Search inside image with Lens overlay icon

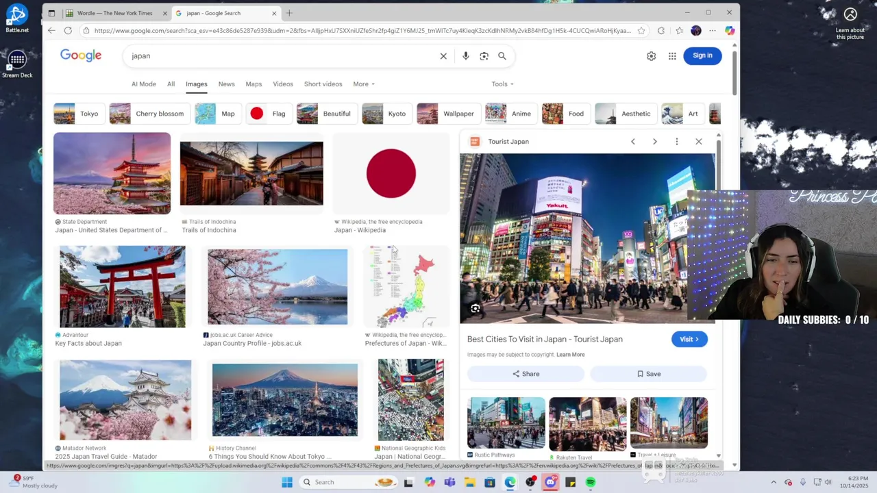tap(475, 309)
